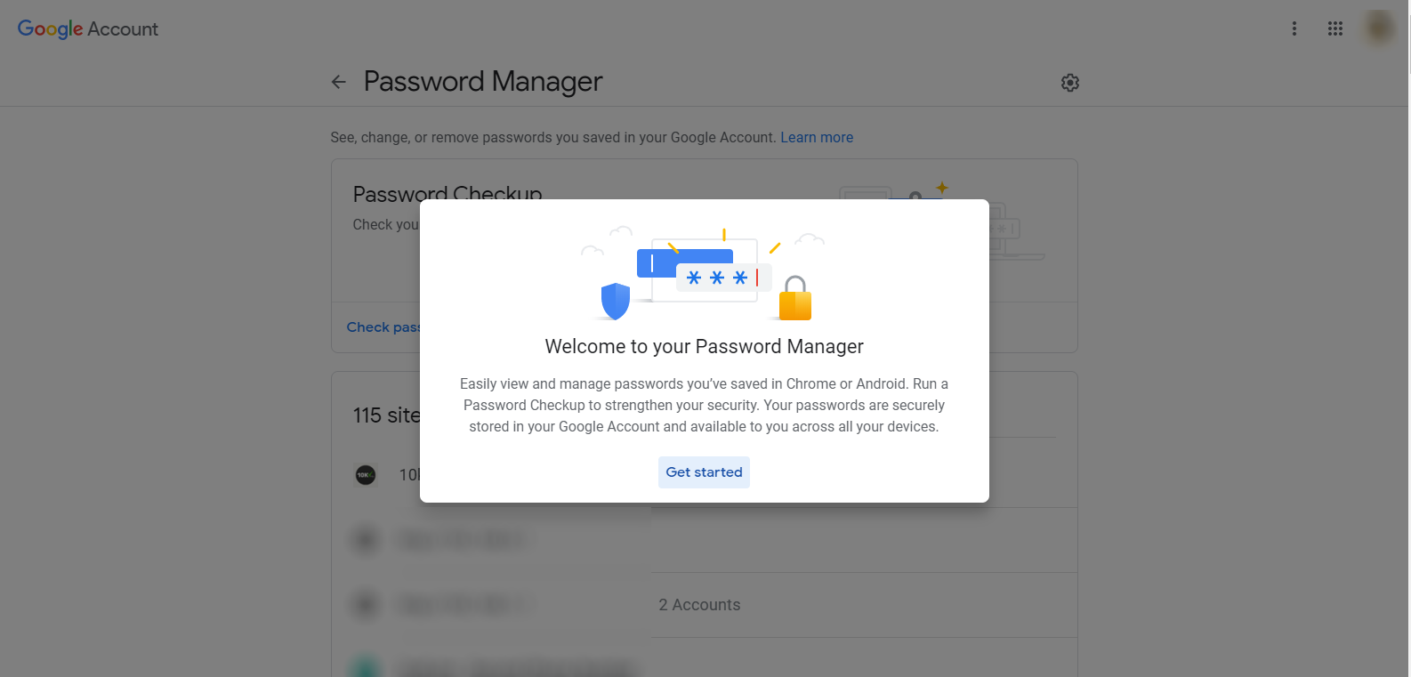The image size is (1411, 677).
Task: Click the password field asterisks illustration
Action: click(717, 278)
